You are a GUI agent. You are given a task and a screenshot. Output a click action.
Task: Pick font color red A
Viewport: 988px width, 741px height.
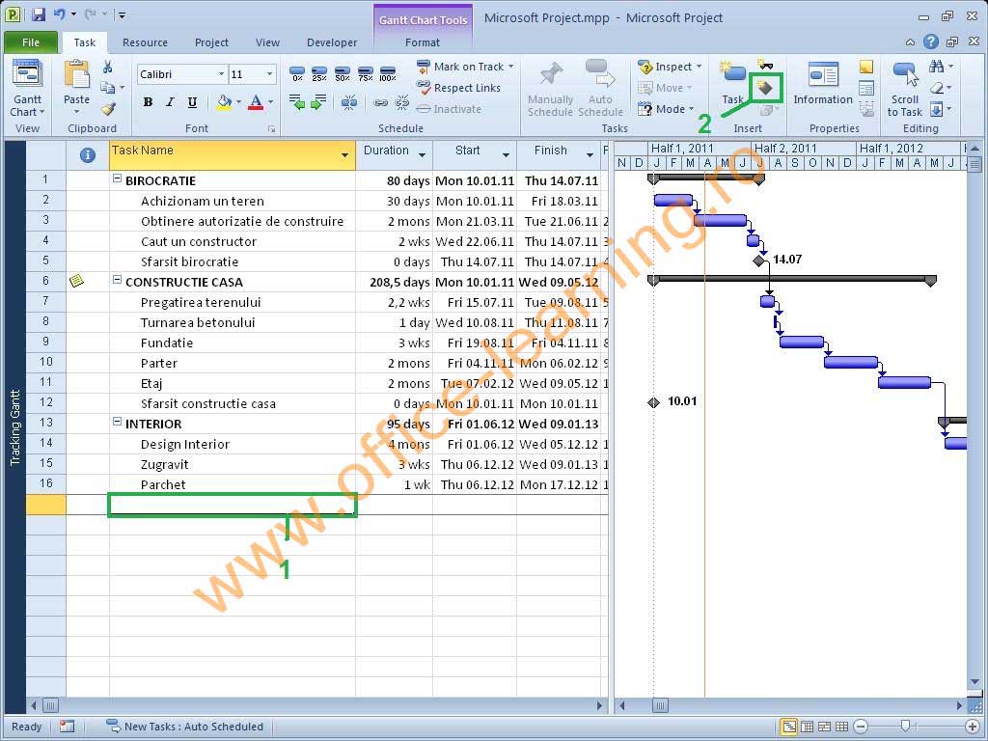256,102
